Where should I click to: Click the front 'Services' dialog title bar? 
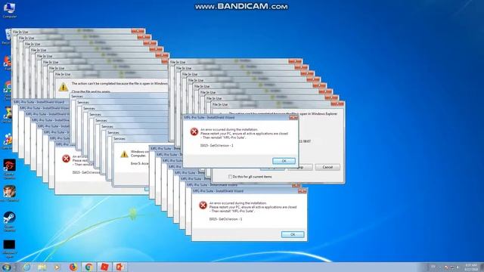point(141,139)
